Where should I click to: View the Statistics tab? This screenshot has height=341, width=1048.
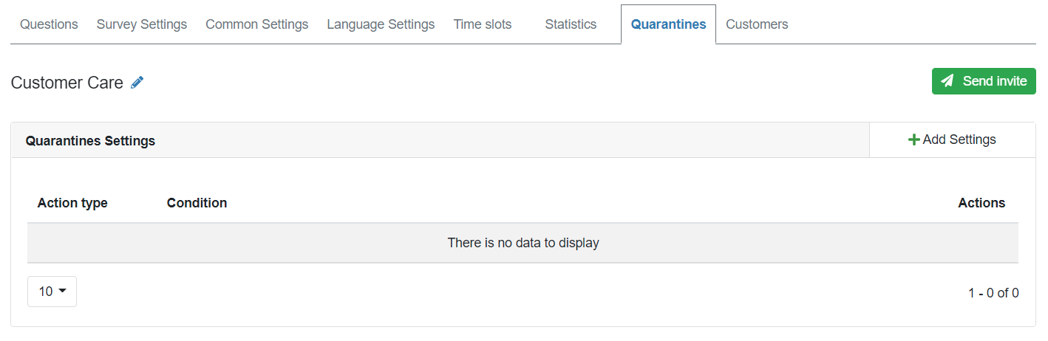[x=571, y=24]
